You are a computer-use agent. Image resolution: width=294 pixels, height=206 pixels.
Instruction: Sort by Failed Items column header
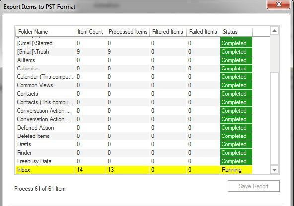pyautogui.click(x=203, y=32)
